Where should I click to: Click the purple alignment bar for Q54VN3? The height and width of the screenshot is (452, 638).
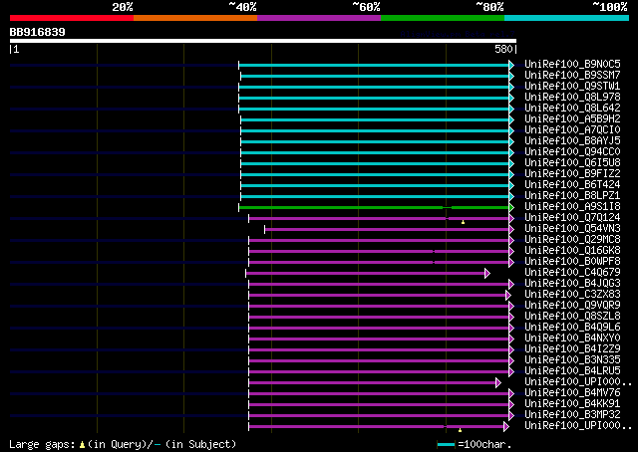click(387, 230)
